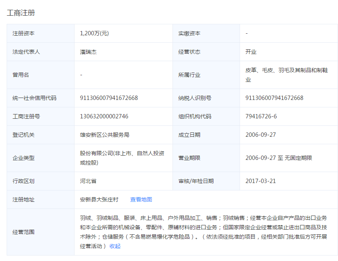Select registration authority 雄安新区公共服务局
338x261 pixels.
coord(105,135)
